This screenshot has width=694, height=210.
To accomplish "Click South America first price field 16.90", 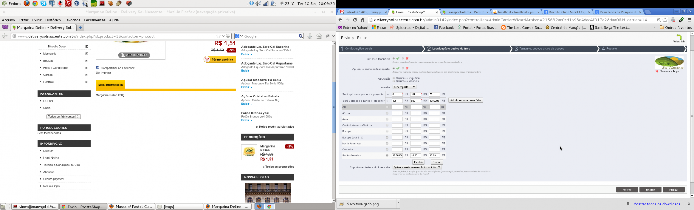I will tap(397, 156).
